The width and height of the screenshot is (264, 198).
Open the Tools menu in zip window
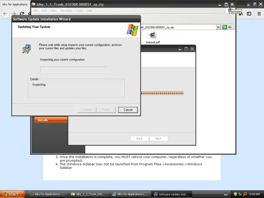(x=79, y=11)
